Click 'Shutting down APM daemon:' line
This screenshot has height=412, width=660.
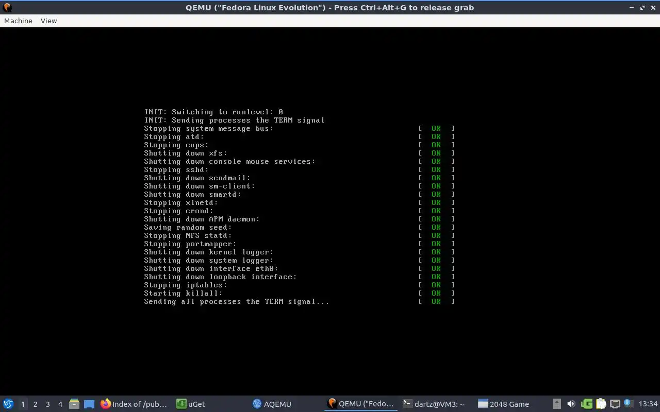click(x=202, y=219)
